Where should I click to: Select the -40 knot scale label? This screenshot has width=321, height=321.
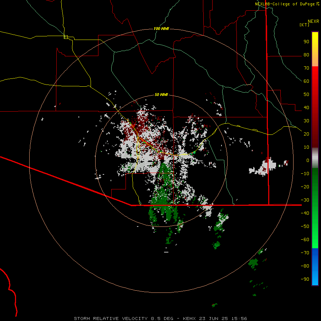(x=305, y=213)
